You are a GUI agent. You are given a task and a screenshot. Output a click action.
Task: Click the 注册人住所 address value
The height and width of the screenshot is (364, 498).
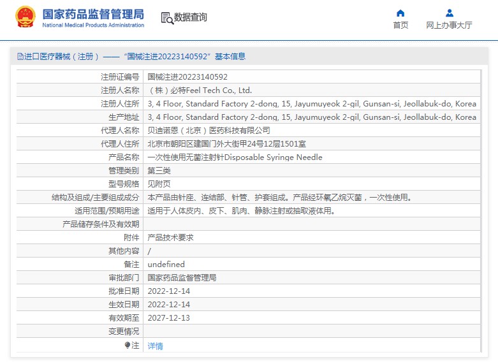(x=312, y=104)
